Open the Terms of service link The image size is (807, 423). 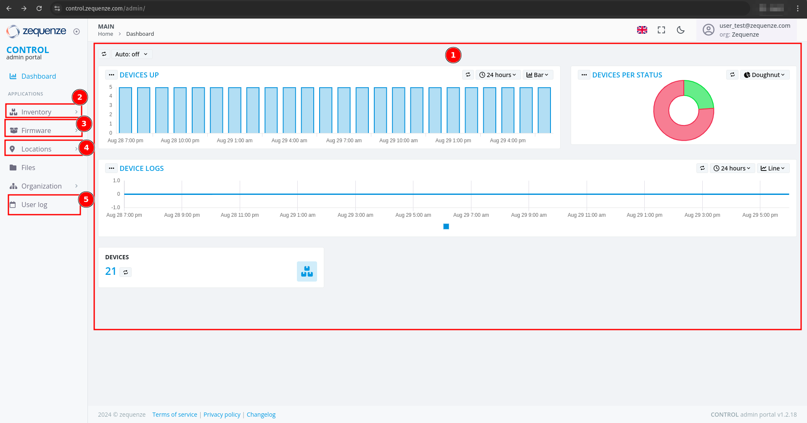(175, 415)
